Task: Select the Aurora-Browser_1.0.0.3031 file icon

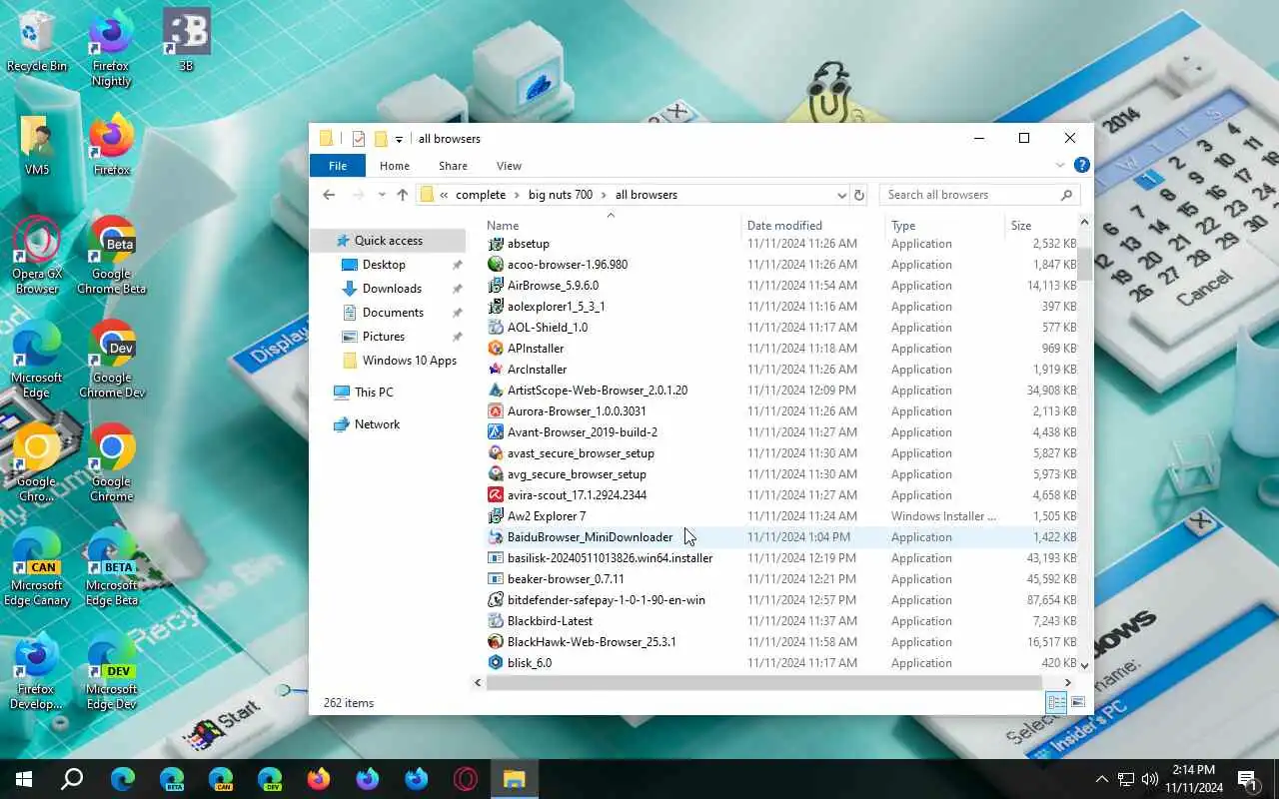Action: [495, 411]
